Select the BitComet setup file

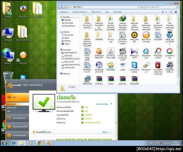(x=146, y=37)
